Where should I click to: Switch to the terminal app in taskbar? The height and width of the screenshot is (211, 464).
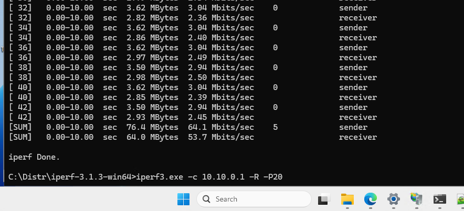[440, 199]
